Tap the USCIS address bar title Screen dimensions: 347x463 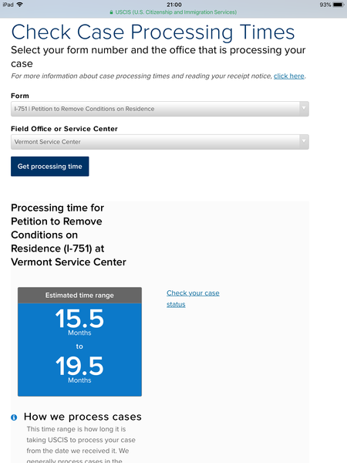[x=176, y=12]
